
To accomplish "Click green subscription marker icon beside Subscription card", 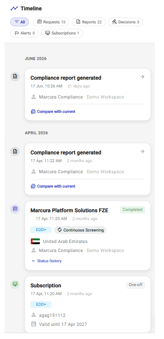I will (x=15, y=284).
